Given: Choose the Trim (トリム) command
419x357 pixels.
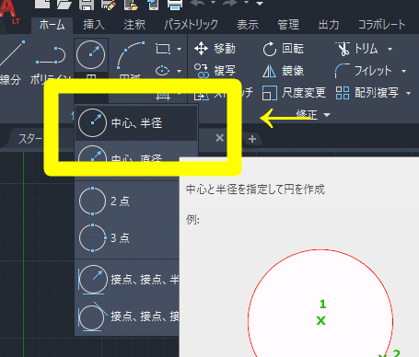Looking at the screenshot, I should click(x=356, y=49).
